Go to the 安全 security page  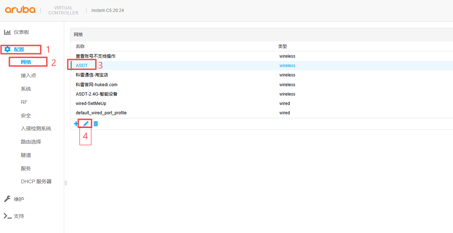(x=26, y=115)
